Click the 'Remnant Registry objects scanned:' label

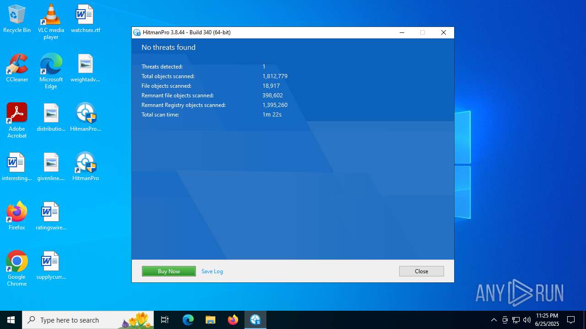(x=184, y=105)
